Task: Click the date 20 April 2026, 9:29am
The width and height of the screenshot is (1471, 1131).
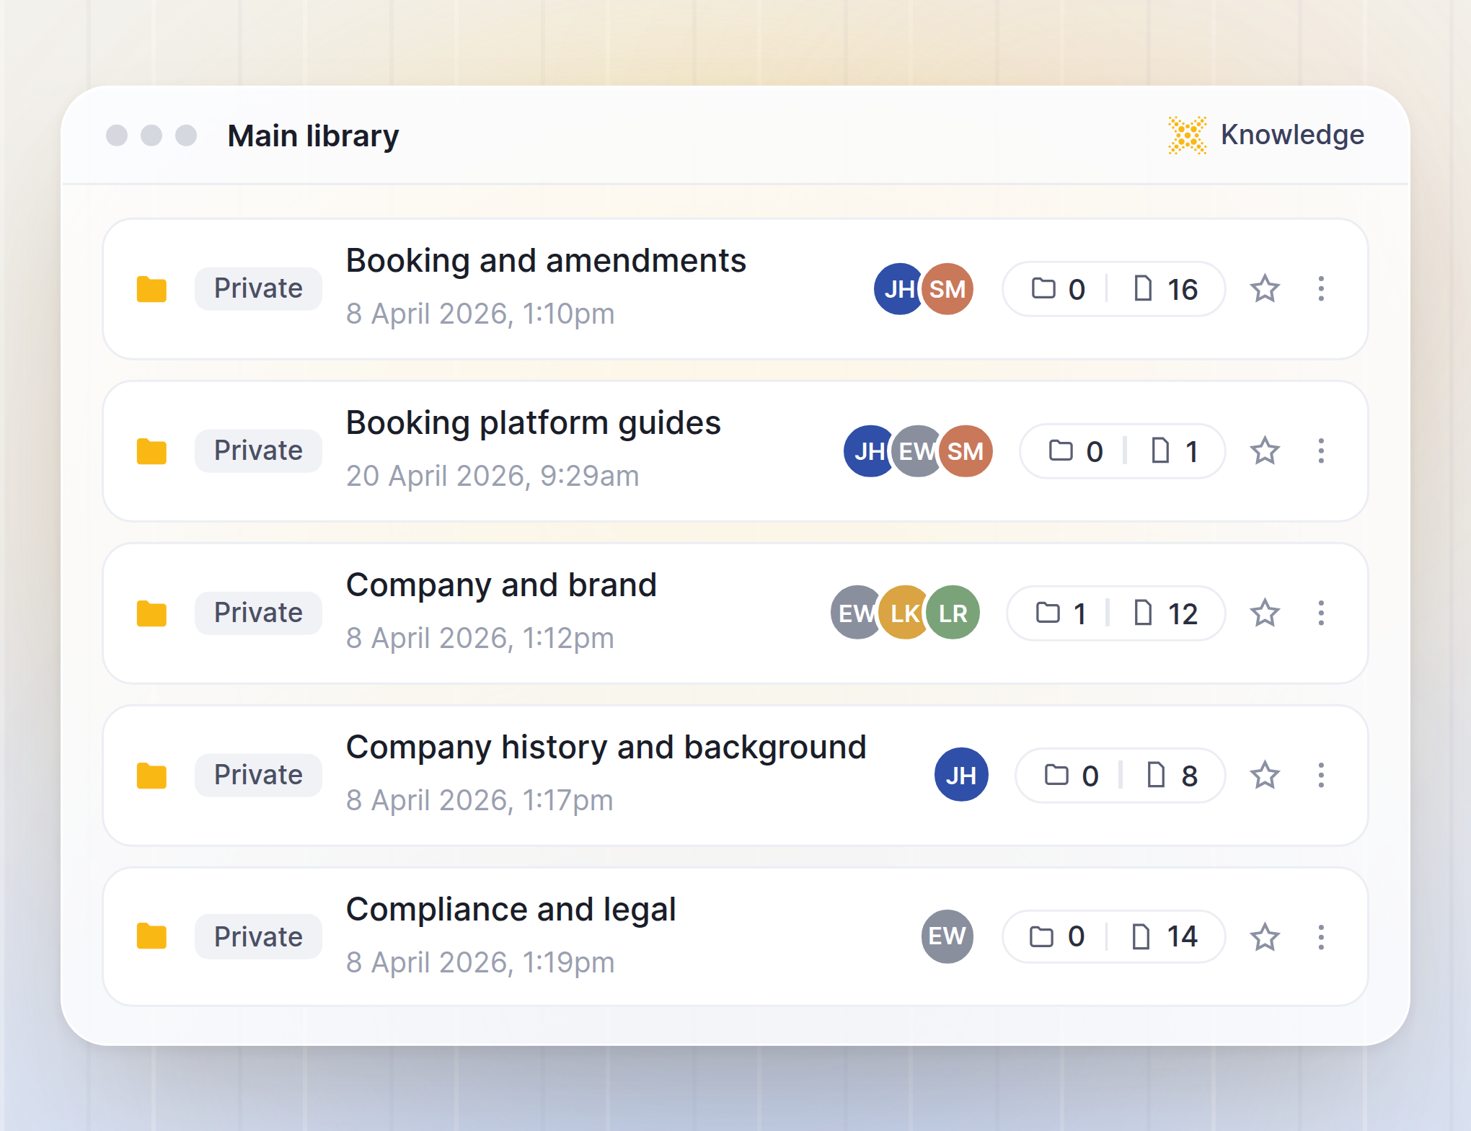Action: 492,476
